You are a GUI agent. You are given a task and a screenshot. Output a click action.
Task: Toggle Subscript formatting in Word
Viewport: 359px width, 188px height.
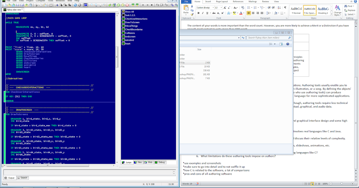click(219, 13)
